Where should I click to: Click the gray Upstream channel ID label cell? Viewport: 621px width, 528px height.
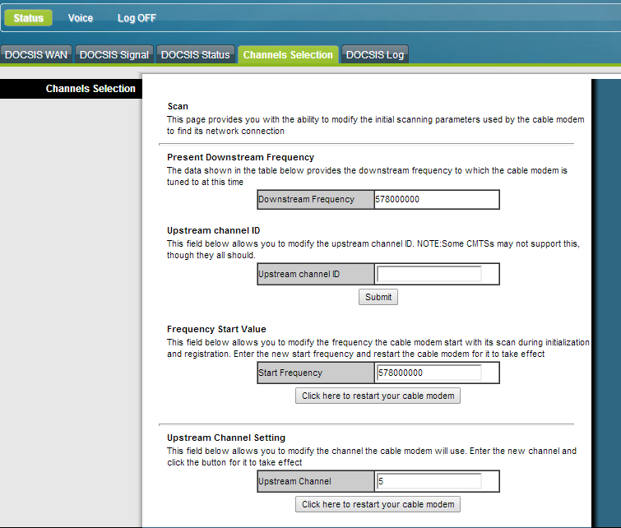tap(315, 274)
